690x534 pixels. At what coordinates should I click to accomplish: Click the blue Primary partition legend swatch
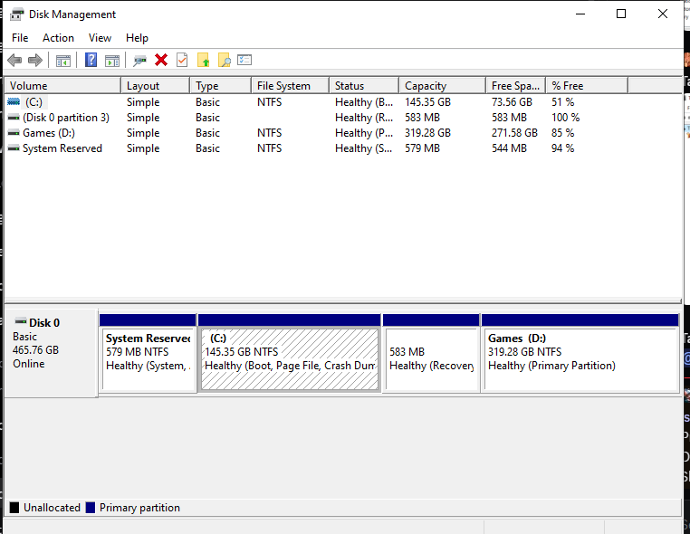(91, 508)
